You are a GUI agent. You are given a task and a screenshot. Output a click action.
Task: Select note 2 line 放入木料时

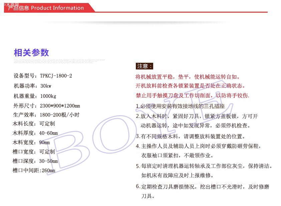tap(197, 116)
